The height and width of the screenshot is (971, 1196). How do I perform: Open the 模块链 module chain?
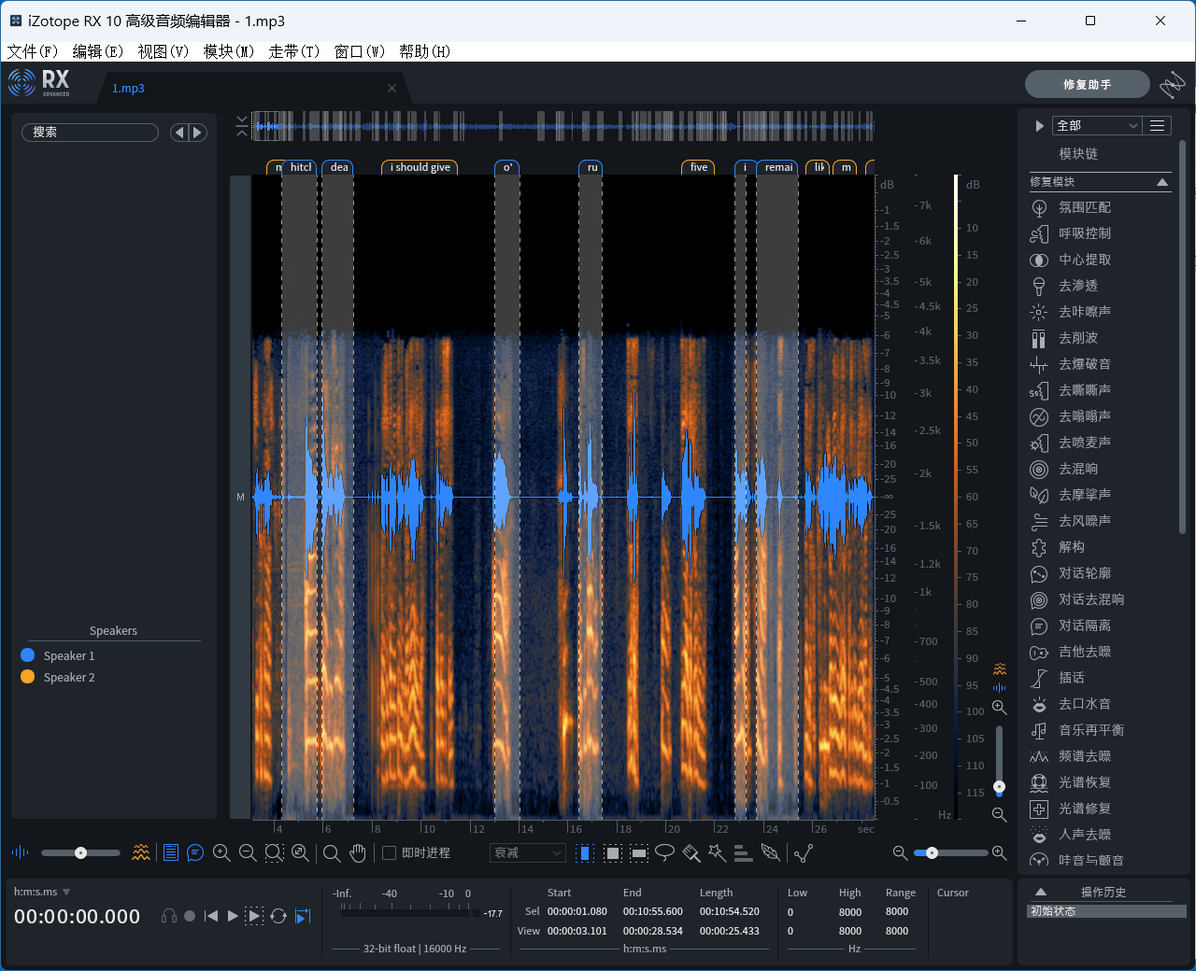click(x=1078, y=153)
